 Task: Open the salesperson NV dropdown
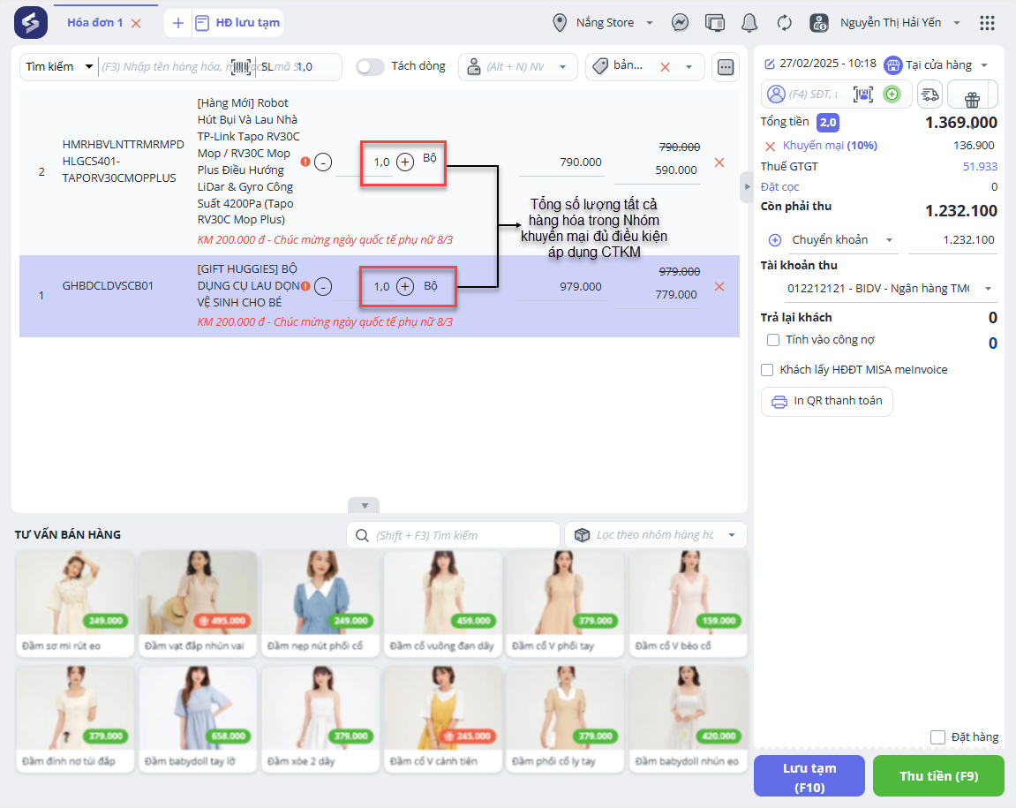click(518, 67)
